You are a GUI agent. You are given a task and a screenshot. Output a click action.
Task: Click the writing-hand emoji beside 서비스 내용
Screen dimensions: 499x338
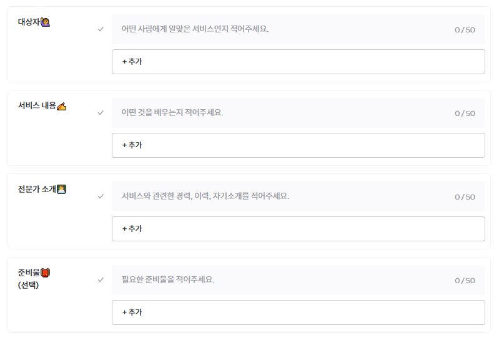[x=61, y=106]
